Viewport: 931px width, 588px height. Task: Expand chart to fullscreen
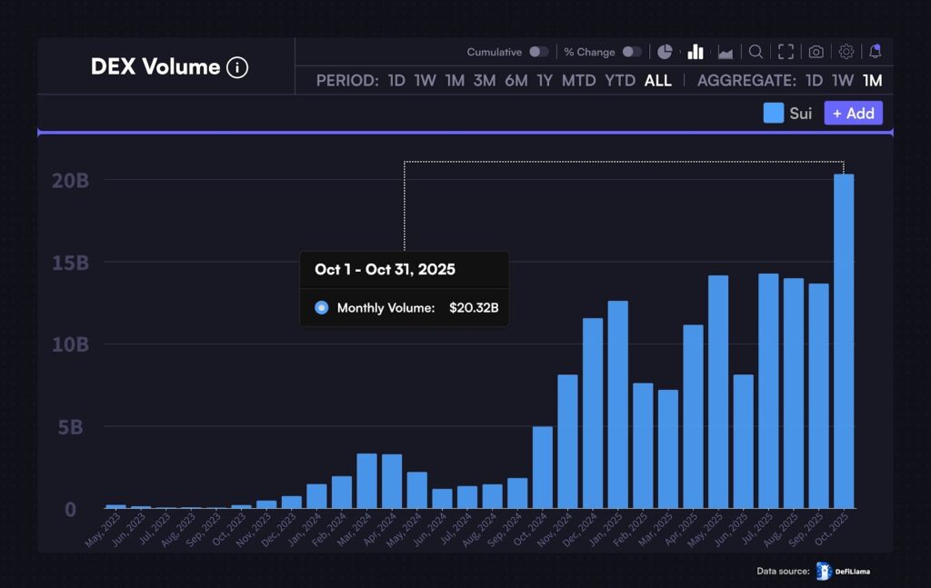[786, 52]
